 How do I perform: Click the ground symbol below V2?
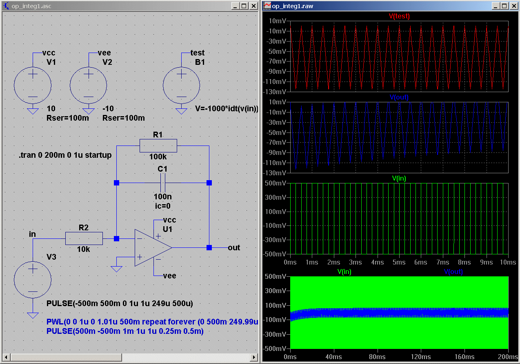89,111
